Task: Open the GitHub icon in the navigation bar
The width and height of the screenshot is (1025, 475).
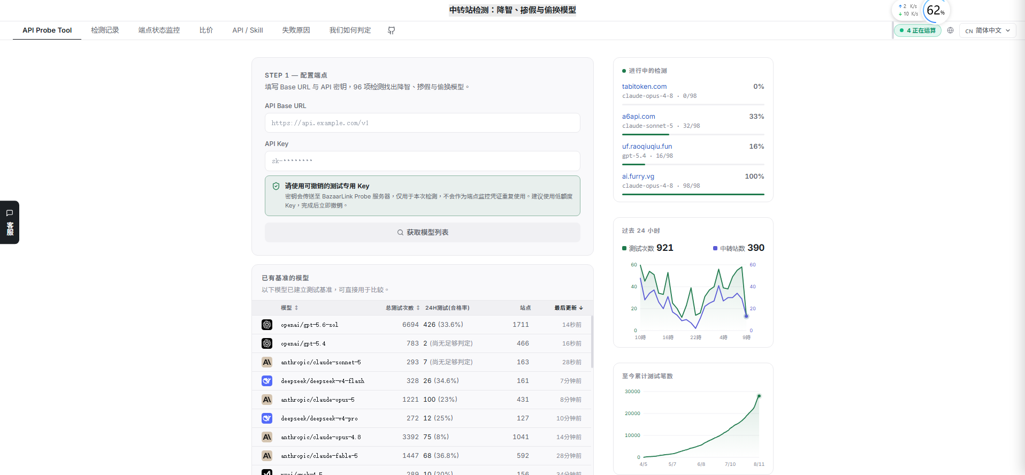Action: coord(391,30)
